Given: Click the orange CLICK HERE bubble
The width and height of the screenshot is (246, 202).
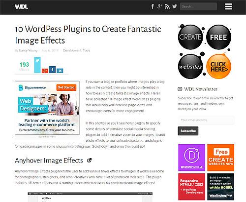Looking at the screenshot, I should pos(218,66).
